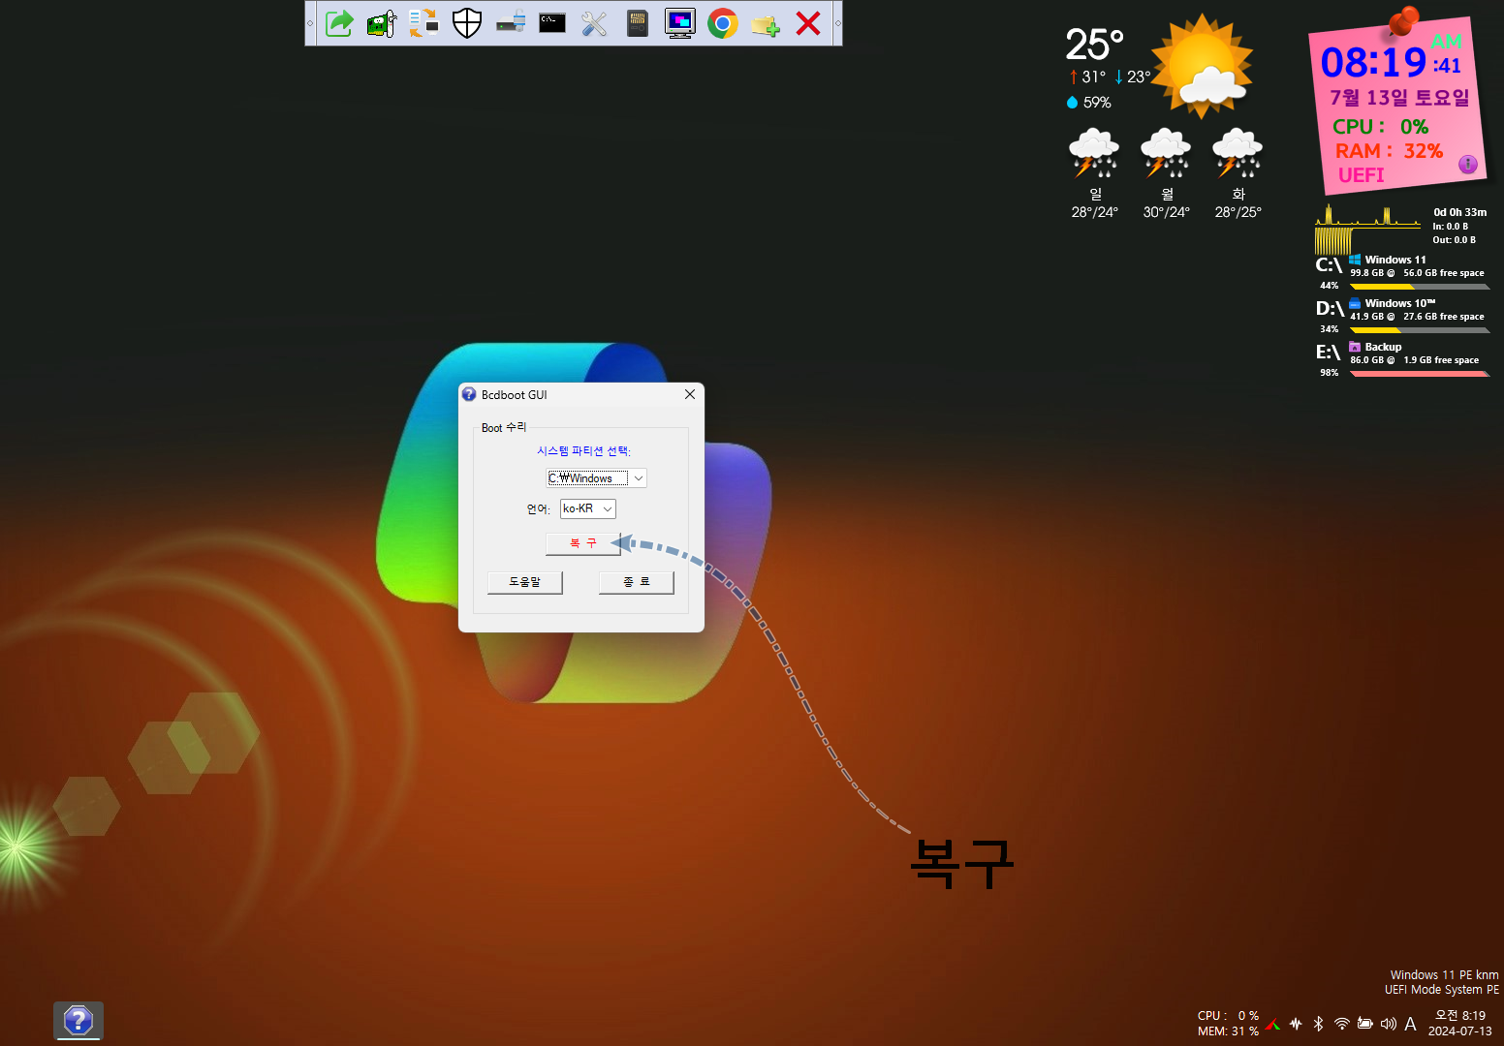Open the drive unlock padlock tool
The image size is (1504, 1046).
pyautogui.click(x=511, y=23)
